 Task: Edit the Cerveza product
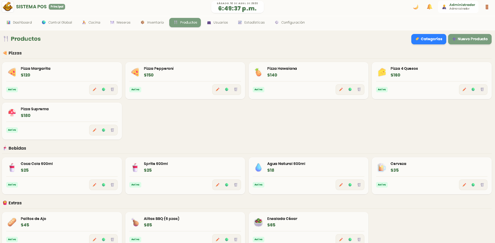pos(464,185)
